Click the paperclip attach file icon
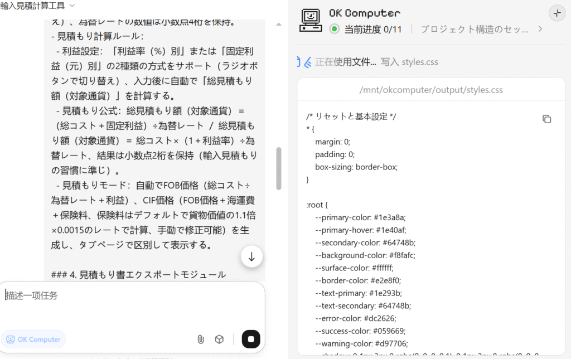The image size is (571, 359). (x=201, y=339)
